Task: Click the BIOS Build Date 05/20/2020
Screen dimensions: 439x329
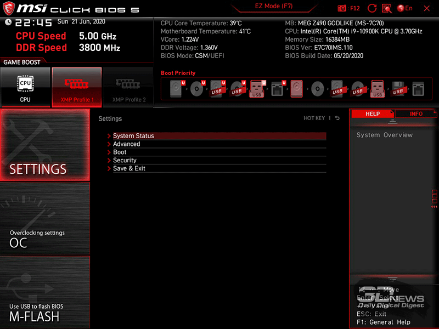Action: (348, 56)
